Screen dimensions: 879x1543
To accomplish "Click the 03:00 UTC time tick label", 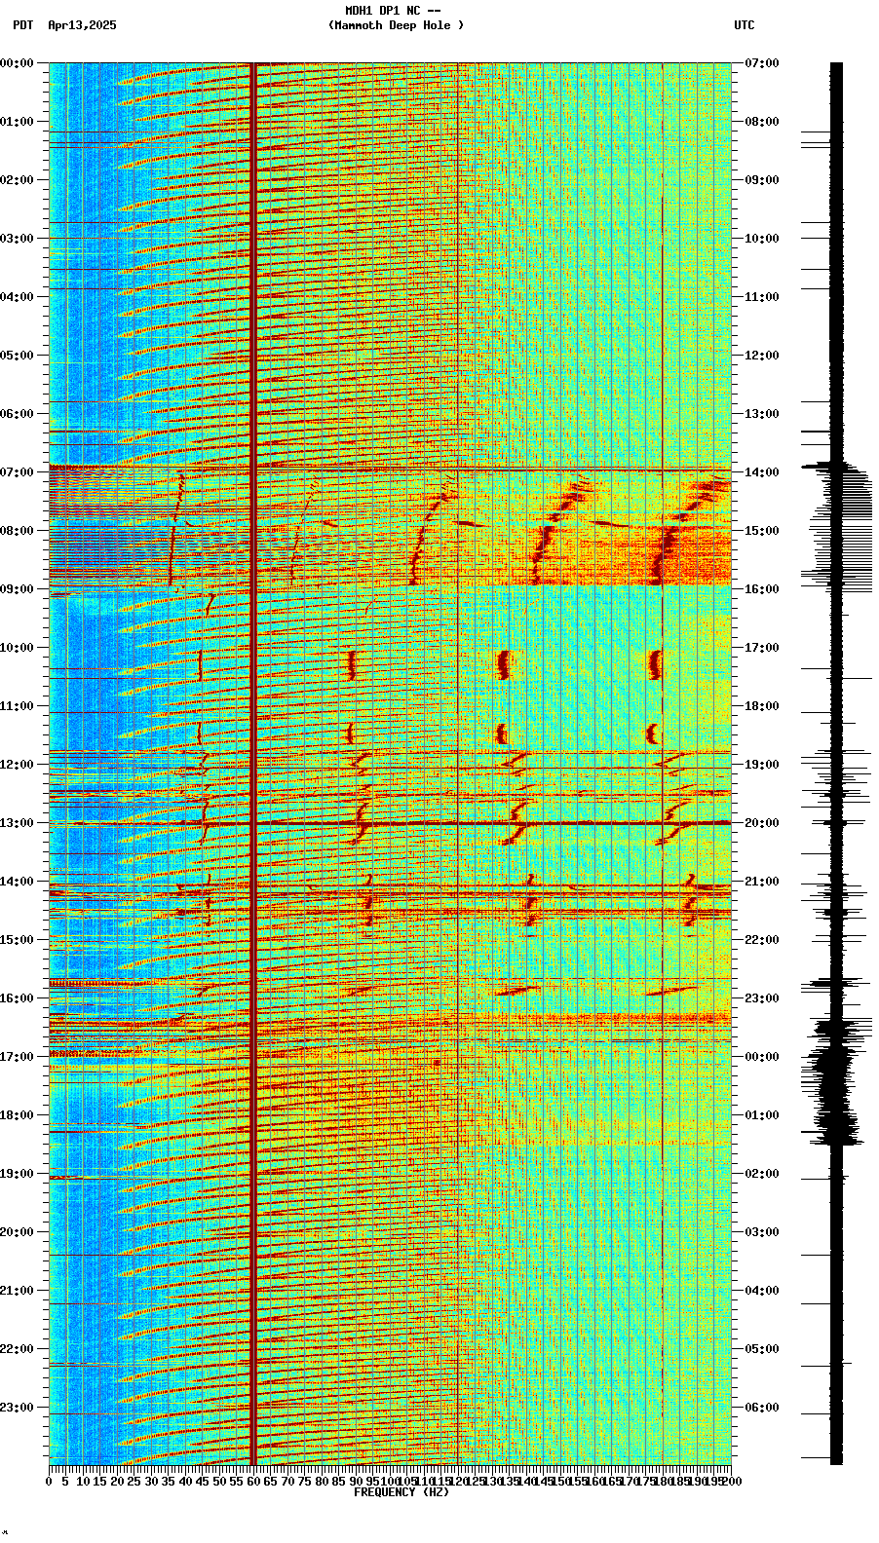I will [762, 1232].
